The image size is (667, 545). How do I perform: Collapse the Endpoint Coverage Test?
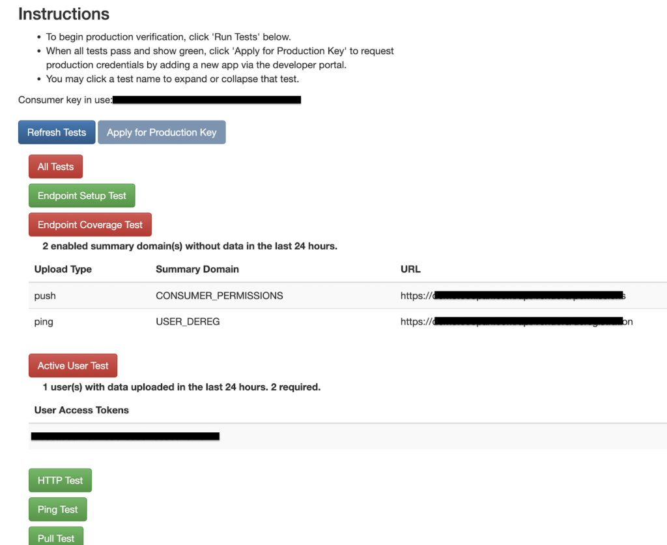tap(90, 224)
